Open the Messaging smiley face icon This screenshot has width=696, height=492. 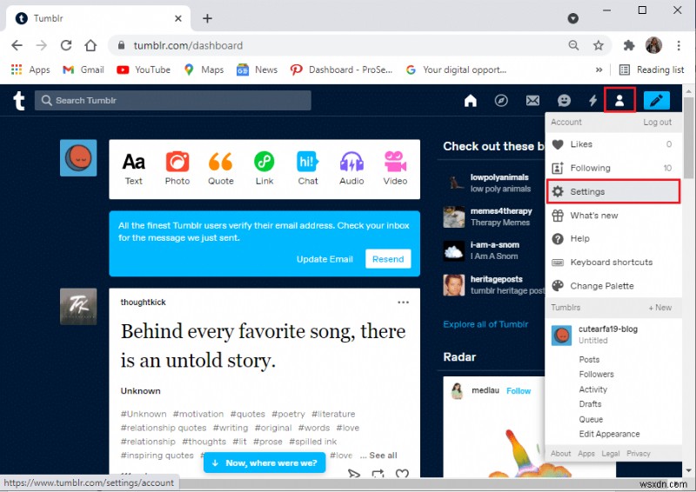(x=564, y=101)
